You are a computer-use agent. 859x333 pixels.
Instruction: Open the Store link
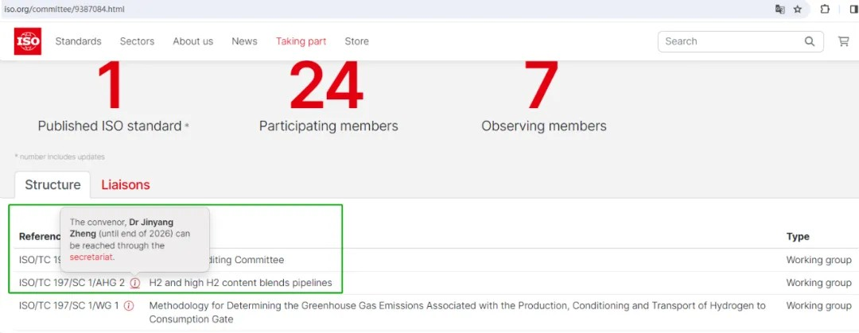(x=356, y=41)
